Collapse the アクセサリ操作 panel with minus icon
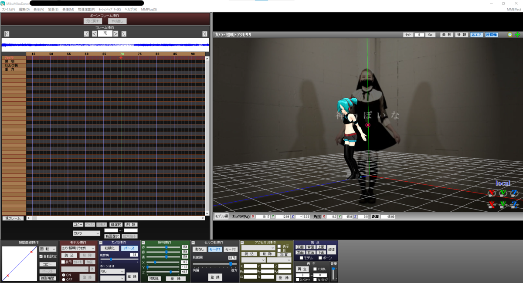523x283 pixels. coord(242,243)
